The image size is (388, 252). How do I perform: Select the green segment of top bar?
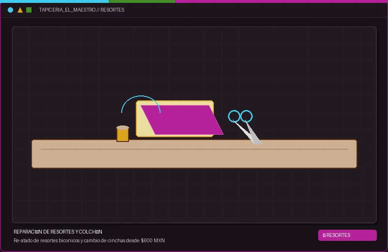[142, 1]
